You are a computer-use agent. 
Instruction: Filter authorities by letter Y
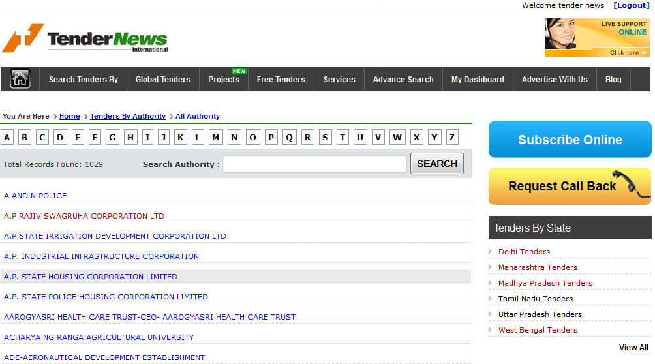434,137
